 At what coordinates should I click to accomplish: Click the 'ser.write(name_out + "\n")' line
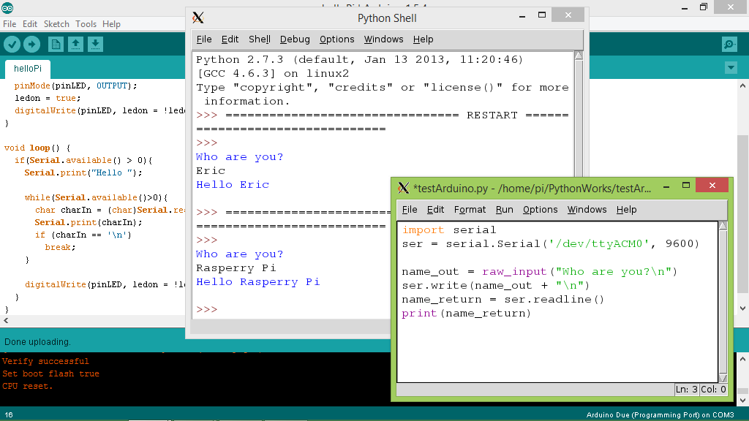[x=496, y=286]
